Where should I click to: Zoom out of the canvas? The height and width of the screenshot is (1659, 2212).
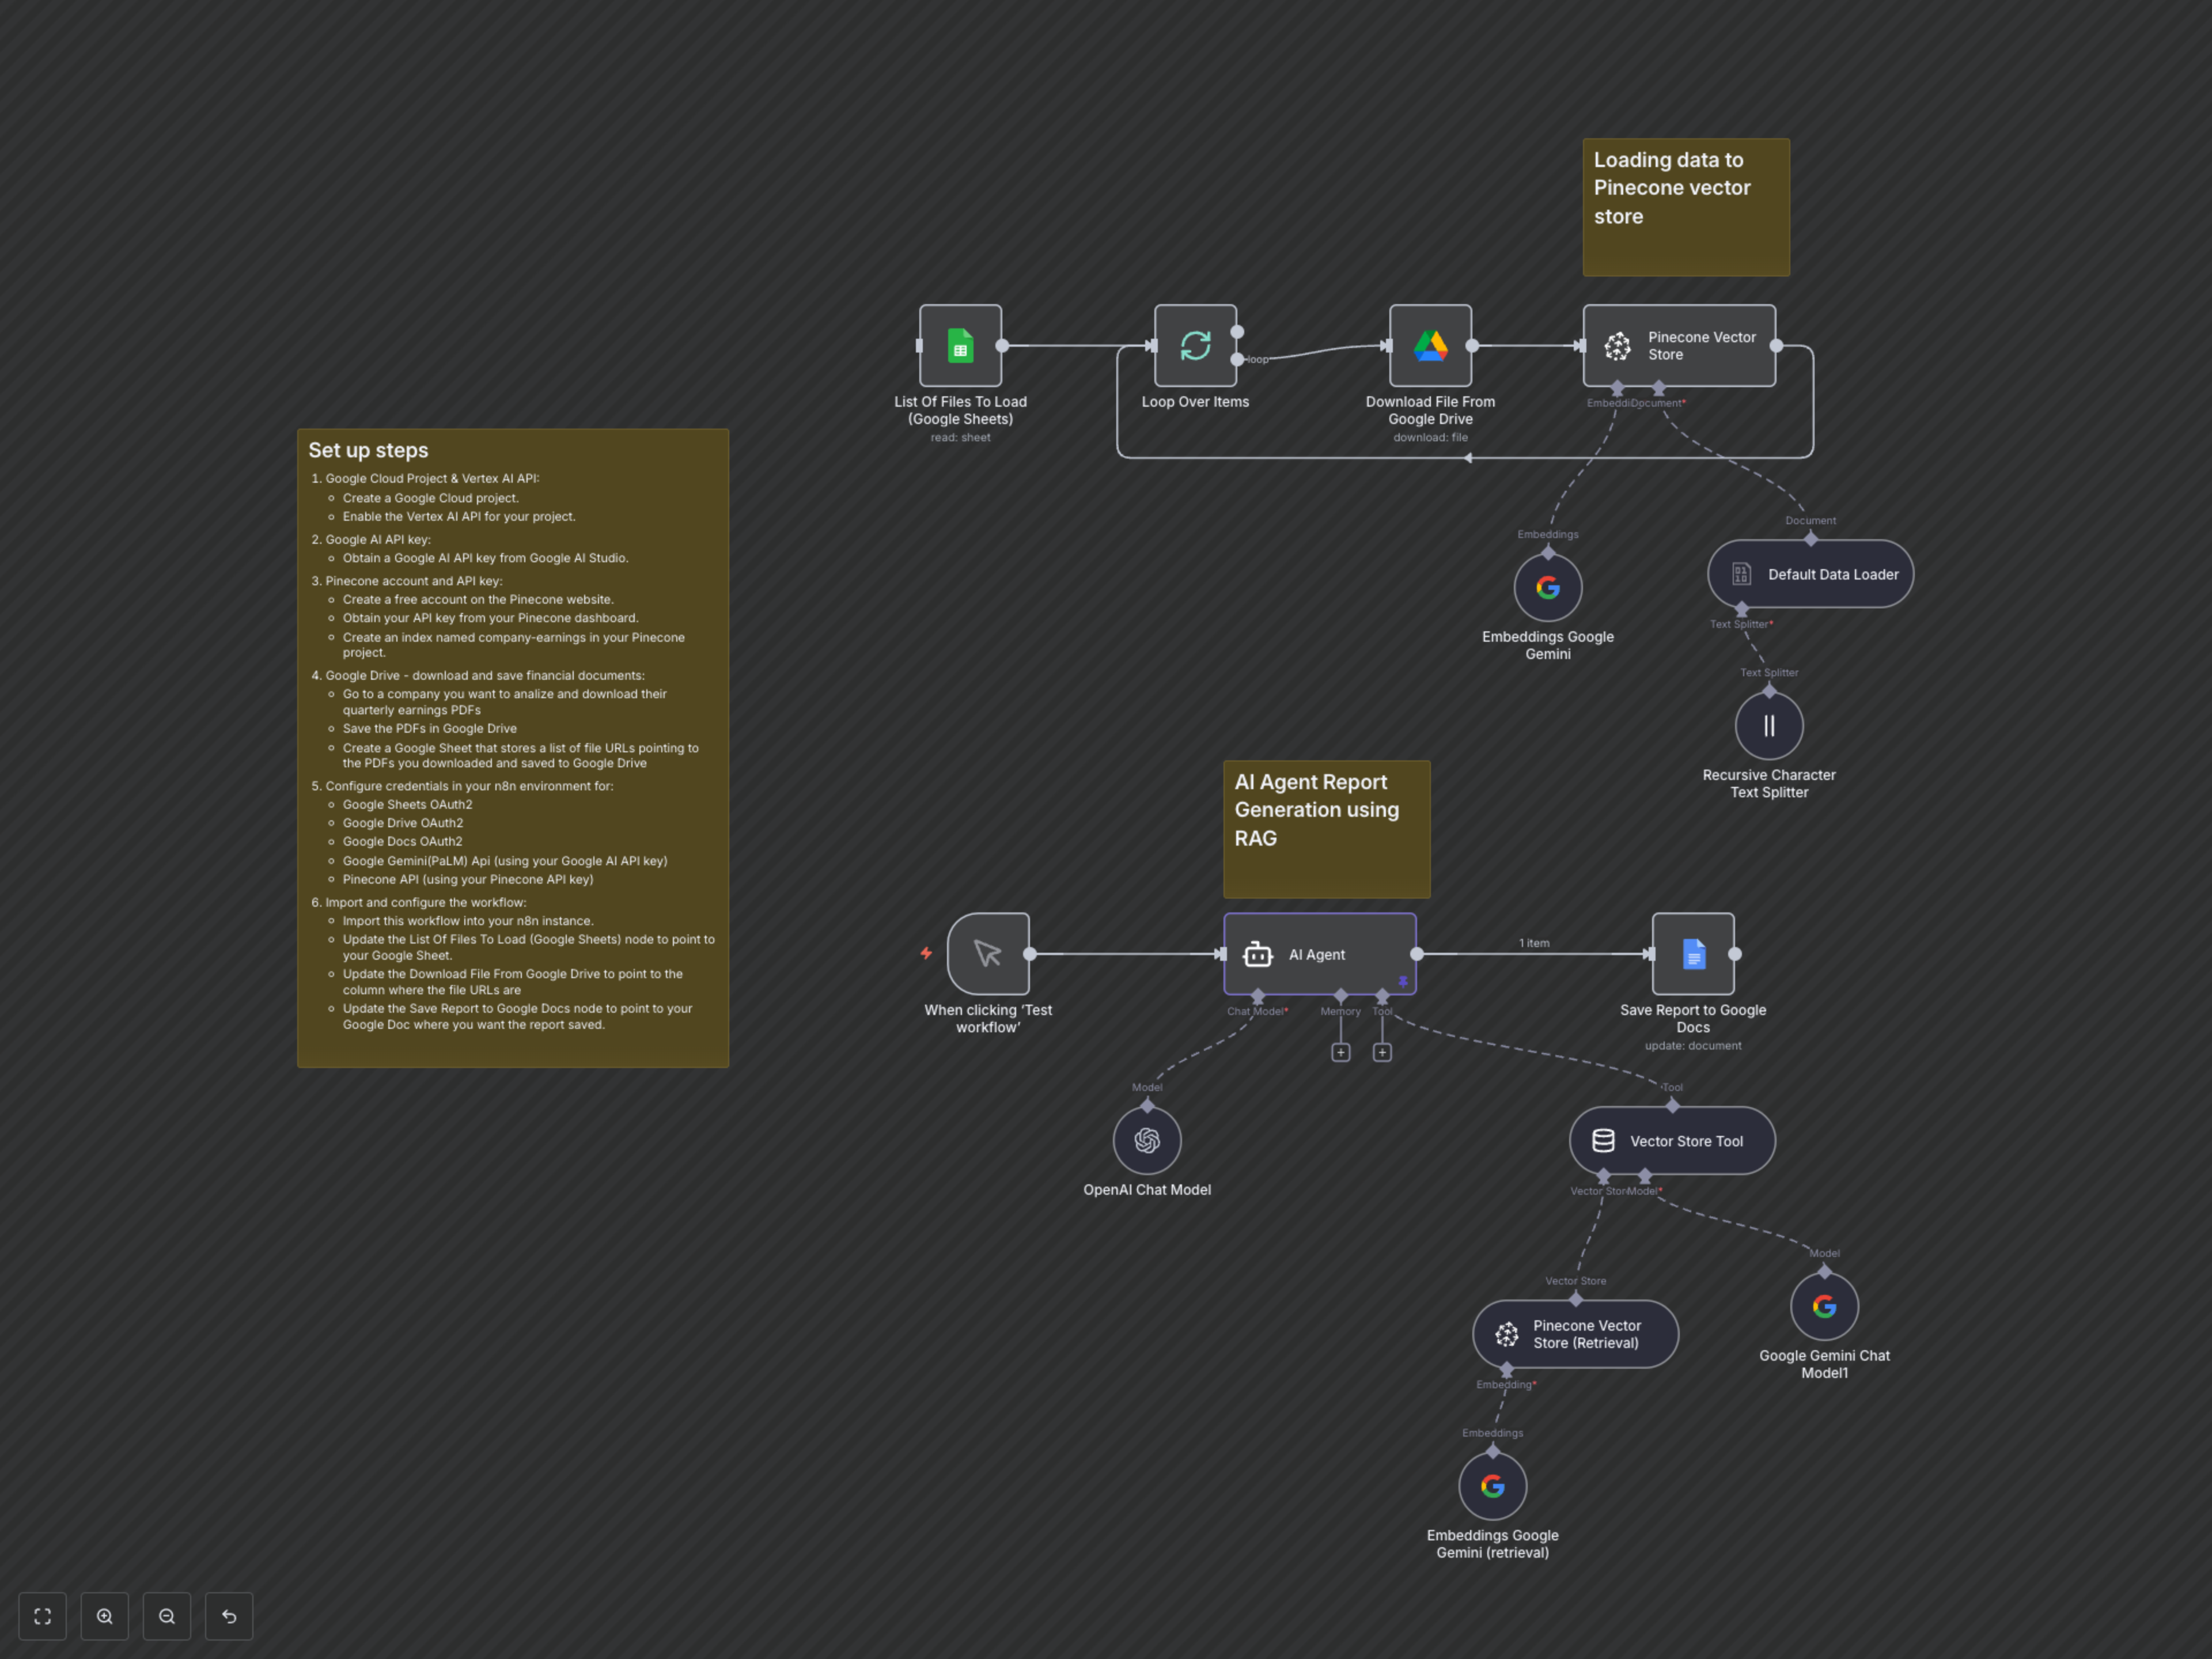tap(167, 1616)
